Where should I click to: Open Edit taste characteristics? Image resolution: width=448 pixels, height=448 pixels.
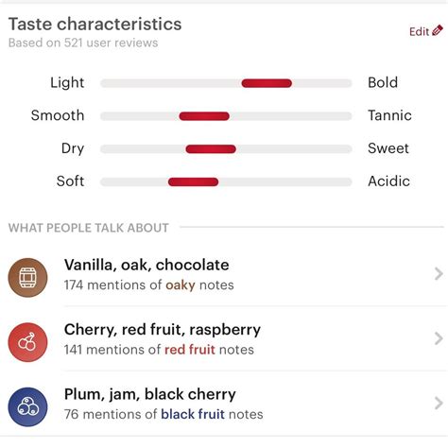426,31
